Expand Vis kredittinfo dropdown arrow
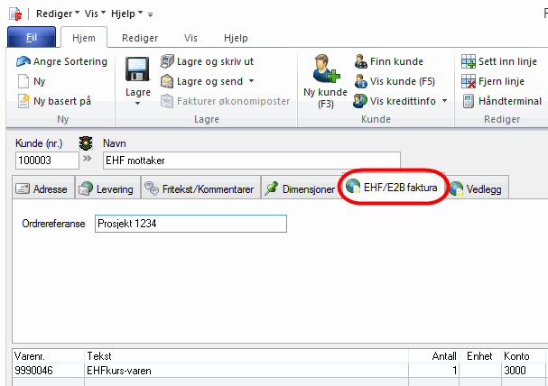Image resolution: width=548 pixels, height=386 pixels. point(444,100)
